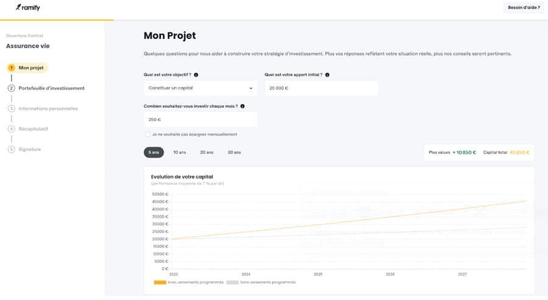Click the 'Besoin d'aide ?' button
The image size is (548, 300).
(x=524, y=8)
